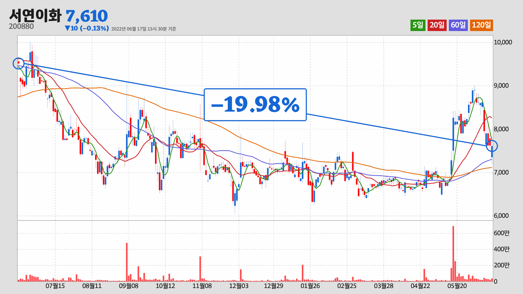Click the 7,000 price axis label
This screenshot has height=294, width=523.
pyautogui.click(x=501, y=172)
